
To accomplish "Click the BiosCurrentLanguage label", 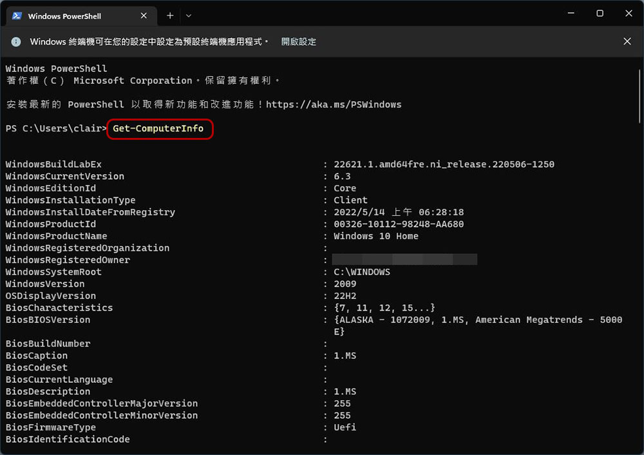I will point(59,380).
